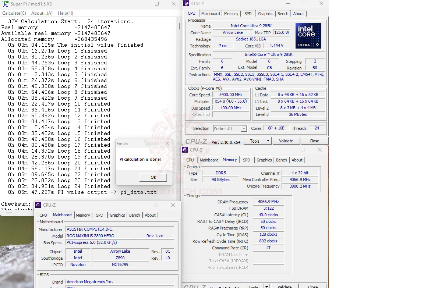424x288 pixels.
Task: Select Graphics tab in Memory CPU-Z window
Action: (264, 160)
